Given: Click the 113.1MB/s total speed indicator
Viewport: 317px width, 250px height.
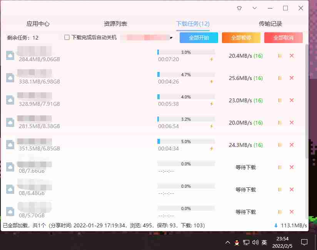Looking at the screenshot, I should pyautogui.click(x=291, y=225).
